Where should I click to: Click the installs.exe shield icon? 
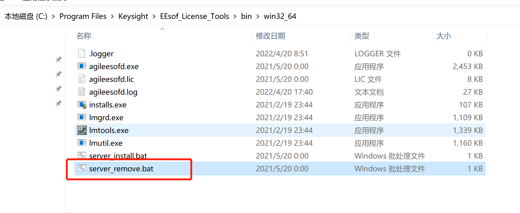pos(82,105)
